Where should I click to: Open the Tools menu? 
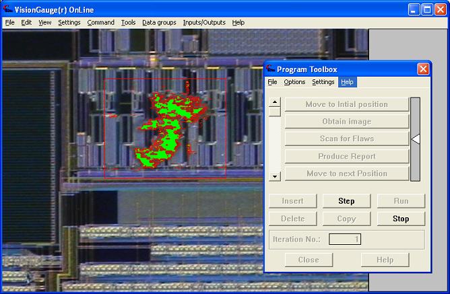(128, 23)
